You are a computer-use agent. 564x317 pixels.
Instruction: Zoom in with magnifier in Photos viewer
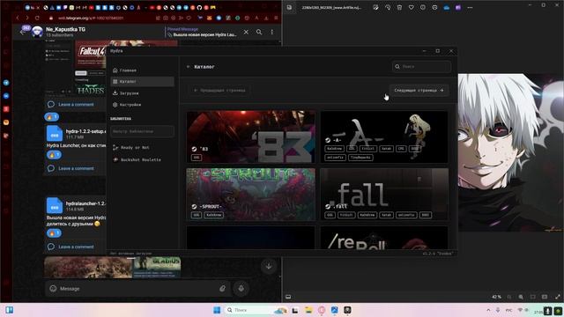(521, 297)
